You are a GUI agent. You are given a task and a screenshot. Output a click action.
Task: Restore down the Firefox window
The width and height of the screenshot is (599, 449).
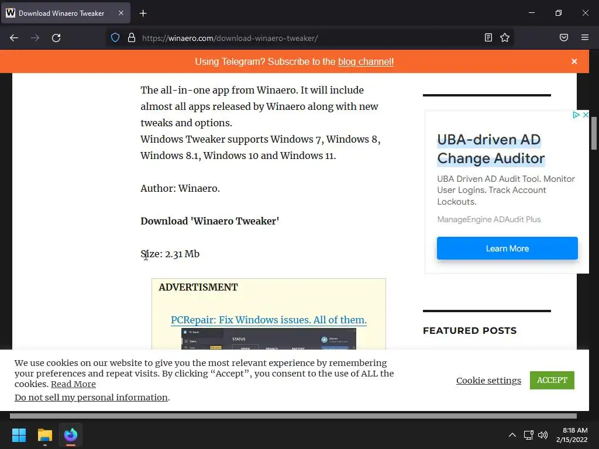(x=559, y=13)
